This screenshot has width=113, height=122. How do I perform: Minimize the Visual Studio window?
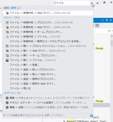click(97, 3)
